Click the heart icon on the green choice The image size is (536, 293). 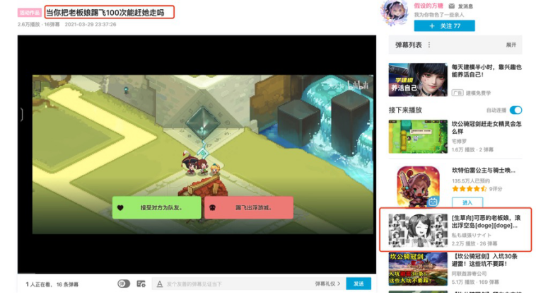[x=120, y=207]
